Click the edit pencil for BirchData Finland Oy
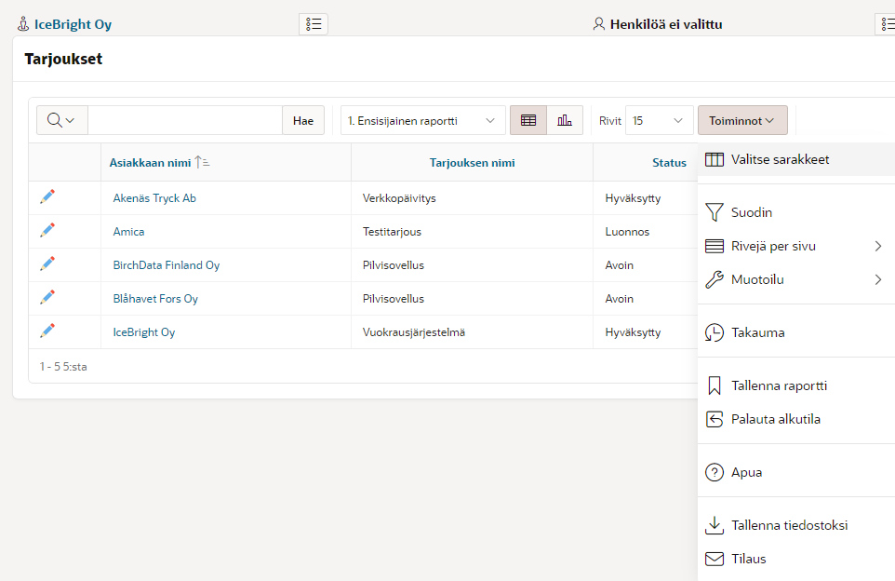This screenshot has height=581, width=895. point(47,263)
